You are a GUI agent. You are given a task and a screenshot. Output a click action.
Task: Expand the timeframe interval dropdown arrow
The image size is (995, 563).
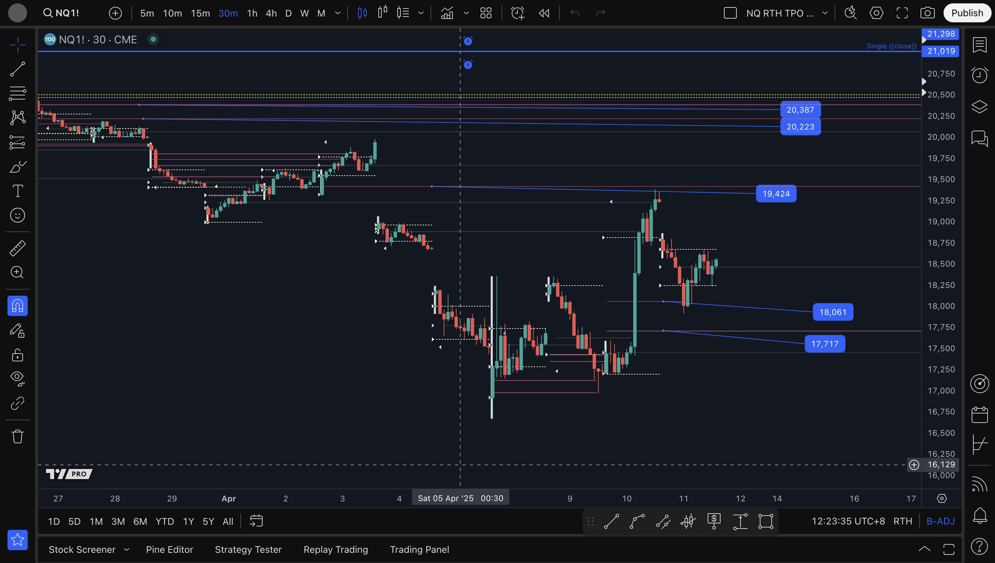tap(338, 13)
